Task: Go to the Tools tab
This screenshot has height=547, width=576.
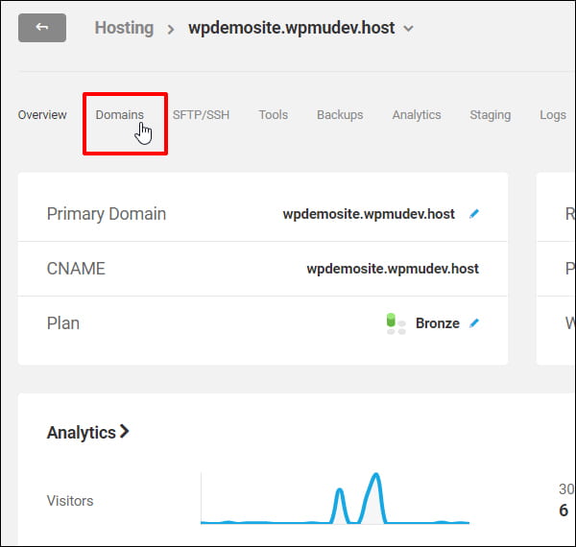Action: click(x=274, y=115)
